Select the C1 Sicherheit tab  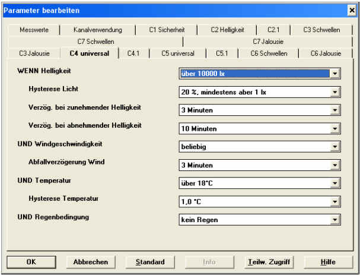tap(166, 30)
